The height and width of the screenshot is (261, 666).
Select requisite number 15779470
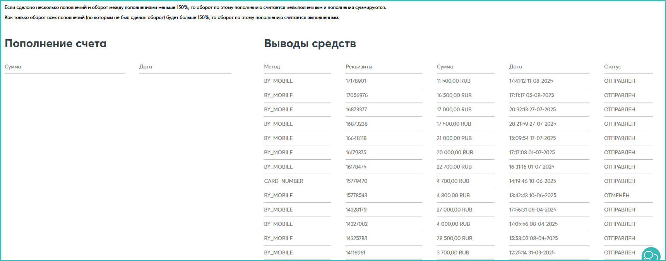(356, 181)
